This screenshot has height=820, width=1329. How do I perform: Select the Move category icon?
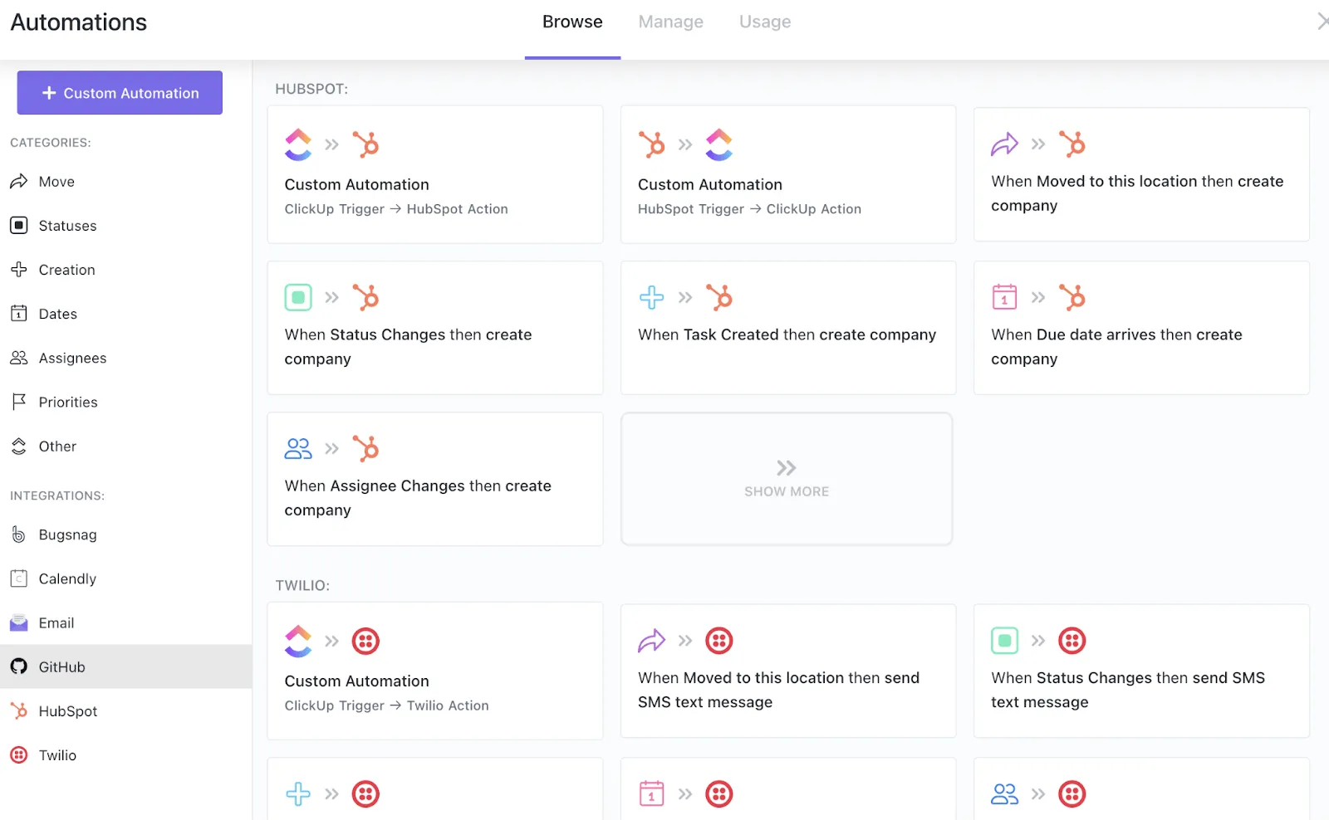point(19,182)
